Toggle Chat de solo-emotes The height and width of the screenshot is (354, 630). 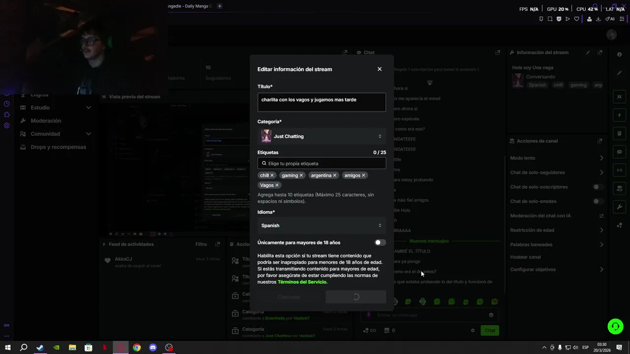(598, 201)
